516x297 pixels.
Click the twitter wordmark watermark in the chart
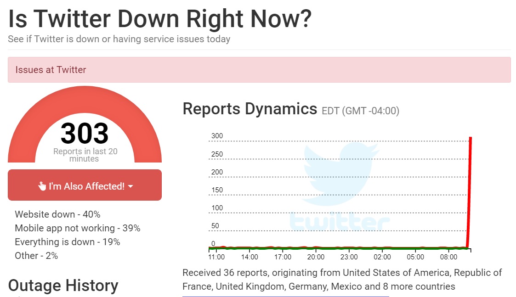[x=340, y=222]
